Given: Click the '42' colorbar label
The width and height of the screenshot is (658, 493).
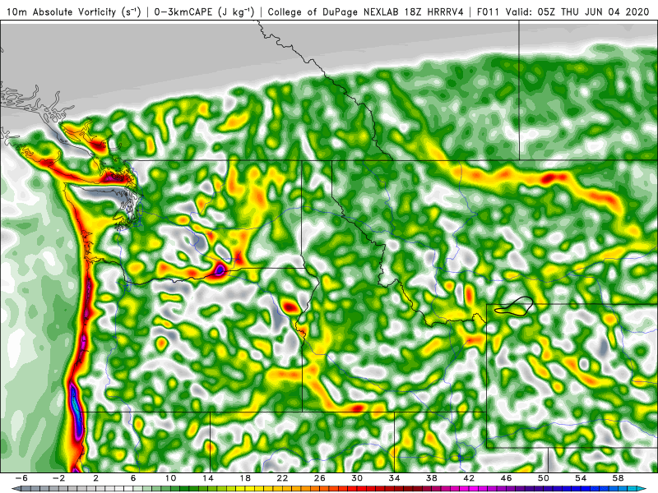Looking at the screenshot, I should point(469,478).
